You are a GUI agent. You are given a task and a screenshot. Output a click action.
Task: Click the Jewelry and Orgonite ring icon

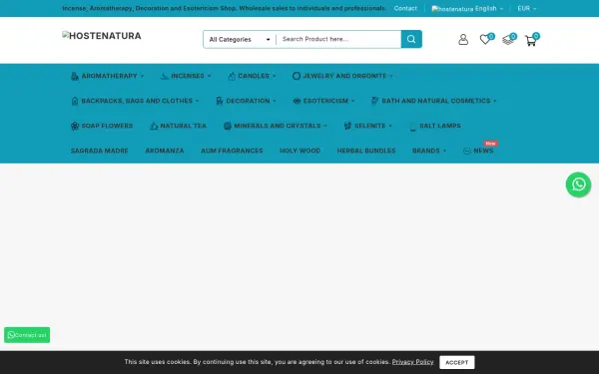[x=297, y=76]
